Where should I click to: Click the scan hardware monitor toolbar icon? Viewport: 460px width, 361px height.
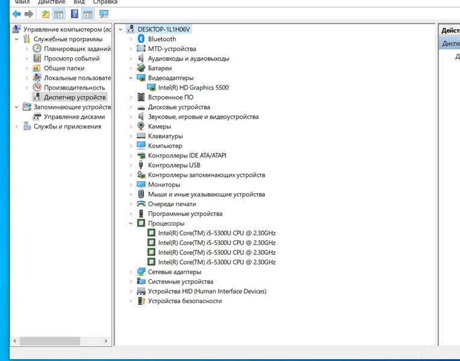(104, 14)
